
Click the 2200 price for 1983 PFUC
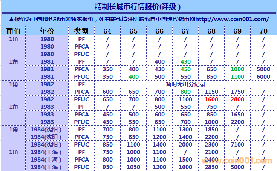237,122
